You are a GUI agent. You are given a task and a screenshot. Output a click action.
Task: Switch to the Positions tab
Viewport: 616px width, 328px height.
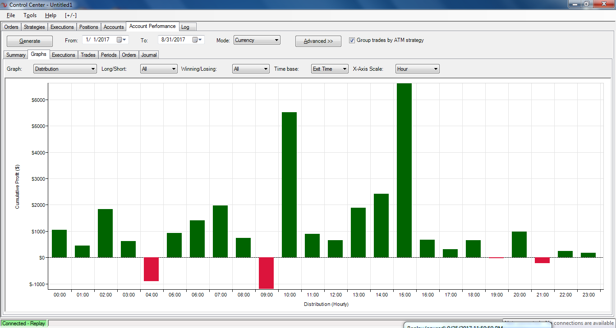click(x=89, y=27)
